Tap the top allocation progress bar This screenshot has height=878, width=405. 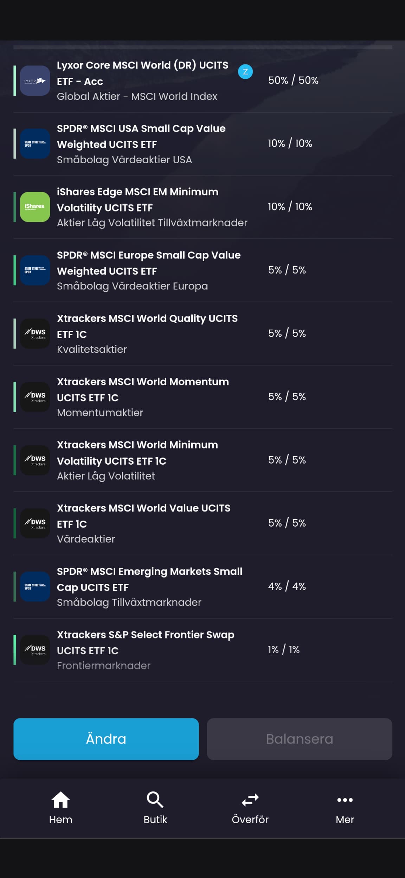202,47
